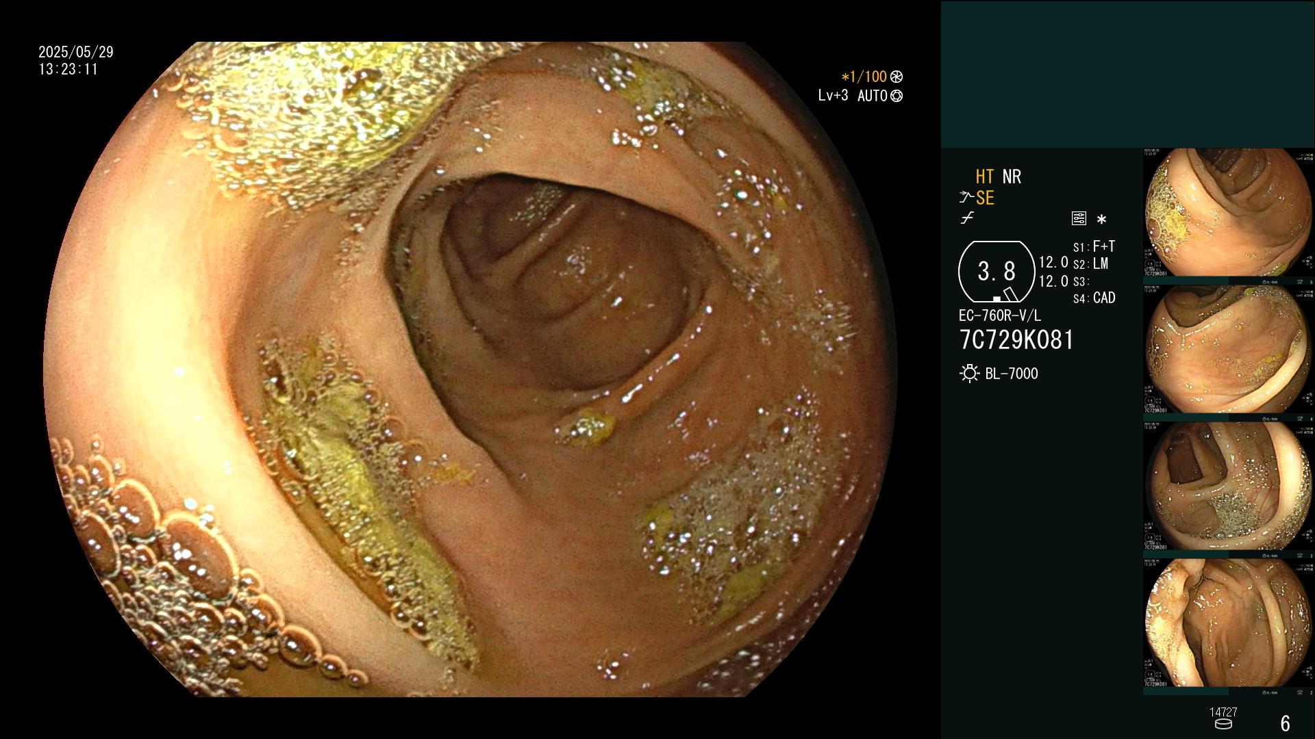Open the captured thumbnail numbered 2
The height and width of the screenshot is (739, 1315).
(x=1229, y=625)
